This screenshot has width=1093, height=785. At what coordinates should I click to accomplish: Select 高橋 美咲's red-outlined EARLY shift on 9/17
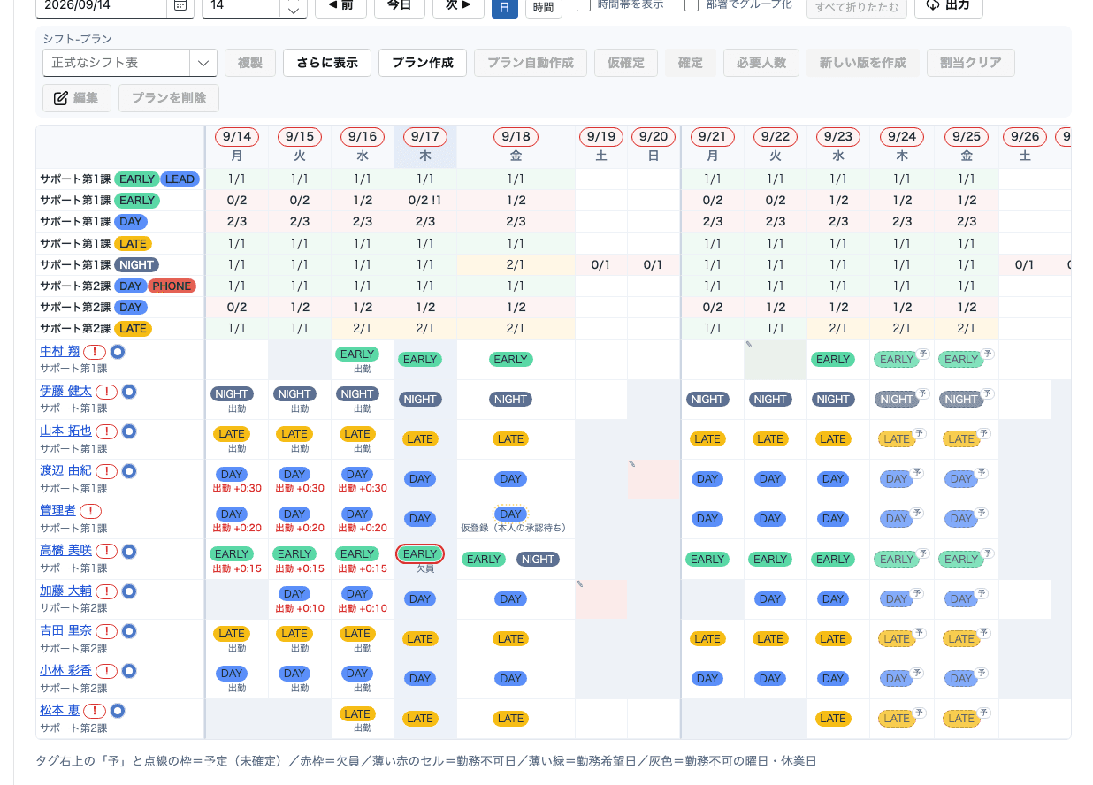click(x=420, y=554)
